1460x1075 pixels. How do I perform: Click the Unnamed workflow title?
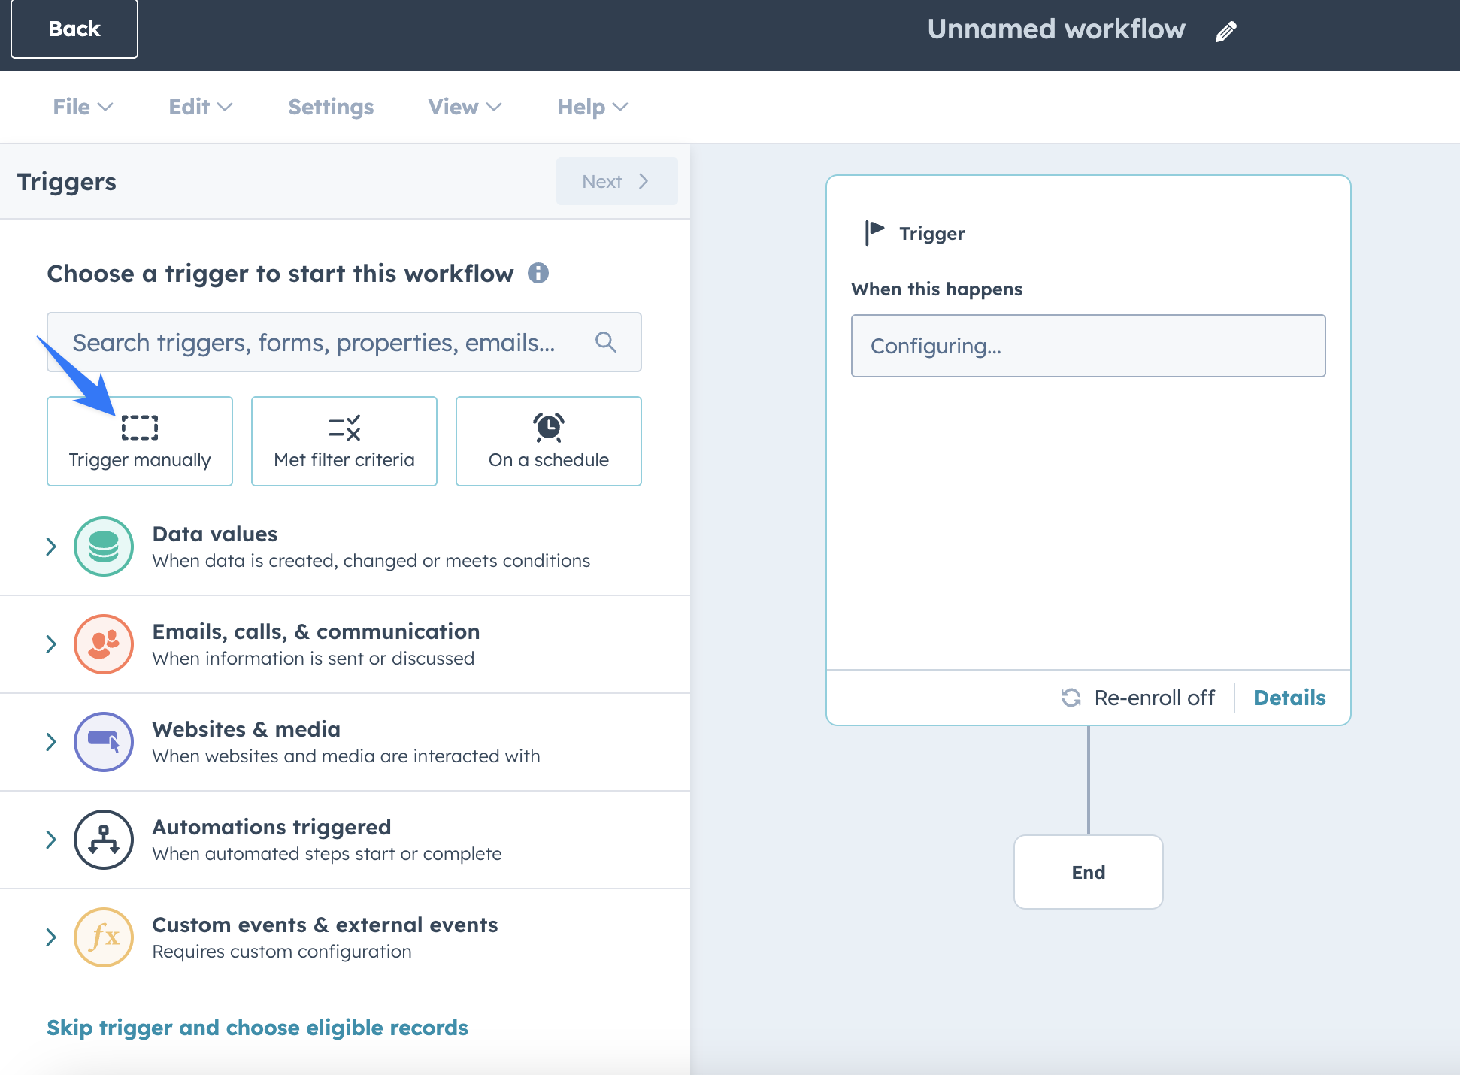[x=1056, y=29]
